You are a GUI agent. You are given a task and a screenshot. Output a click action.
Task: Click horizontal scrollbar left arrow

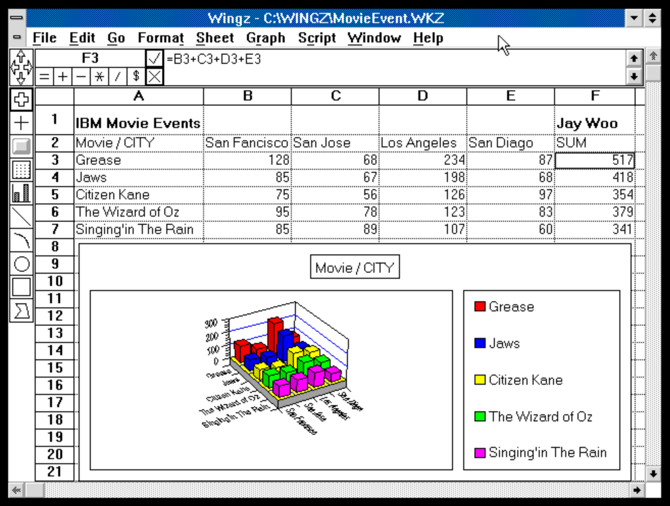16,490
